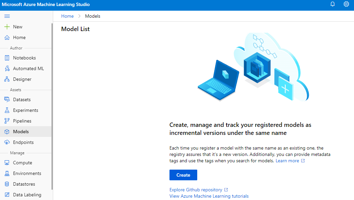Navigate to Home via the breadcrumb
This screenshot has height=200, width=354.
click(67, 16)
